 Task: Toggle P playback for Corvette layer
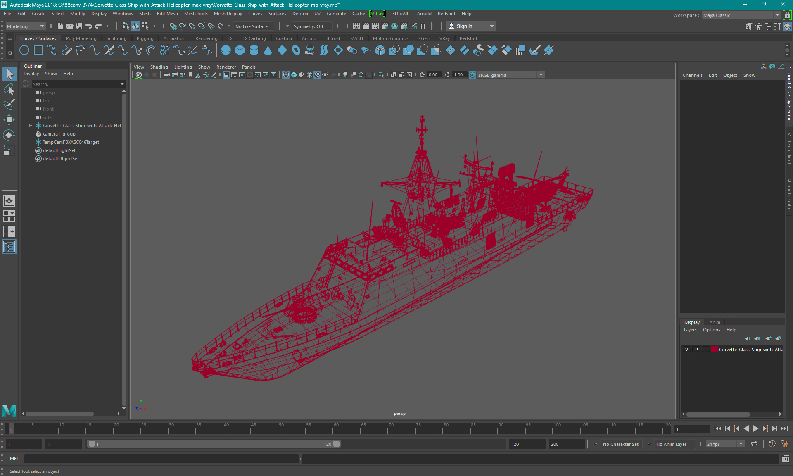(x=696, y=350)
